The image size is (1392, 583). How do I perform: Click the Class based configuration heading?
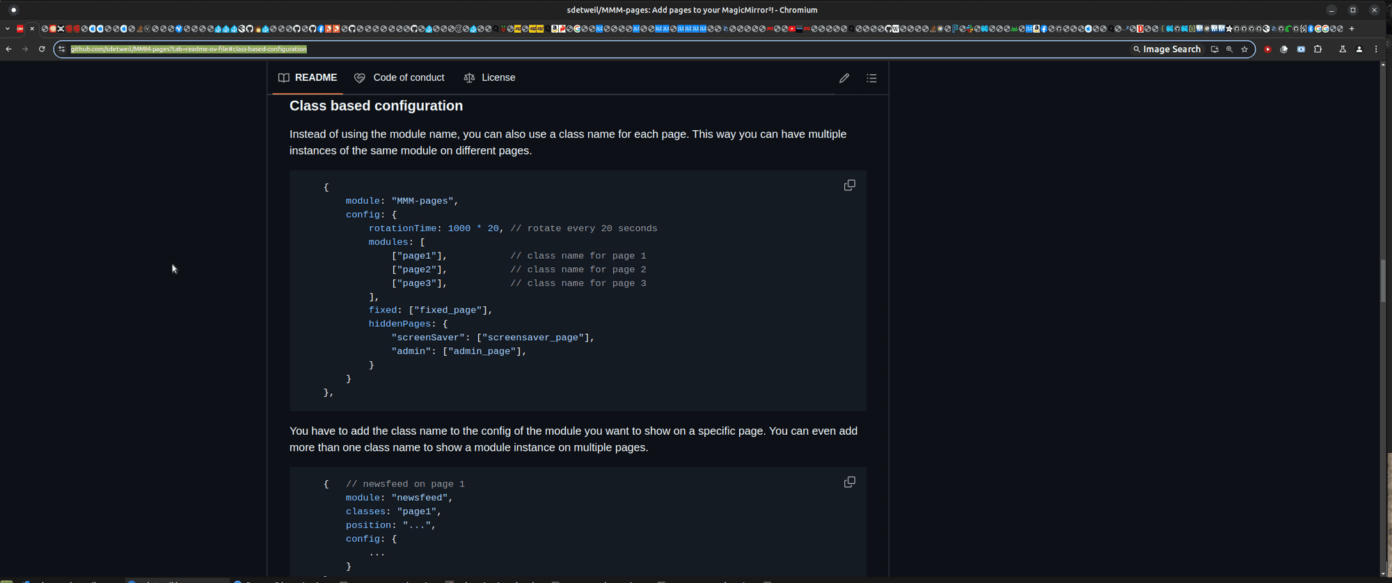tap(376, 106)
